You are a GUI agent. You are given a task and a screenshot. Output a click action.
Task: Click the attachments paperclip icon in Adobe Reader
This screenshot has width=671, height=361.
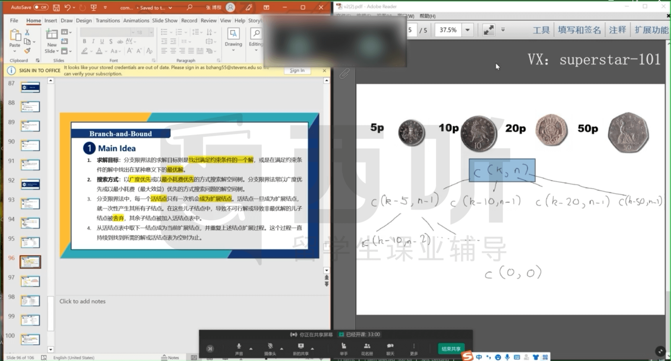(x=344, y=73)
